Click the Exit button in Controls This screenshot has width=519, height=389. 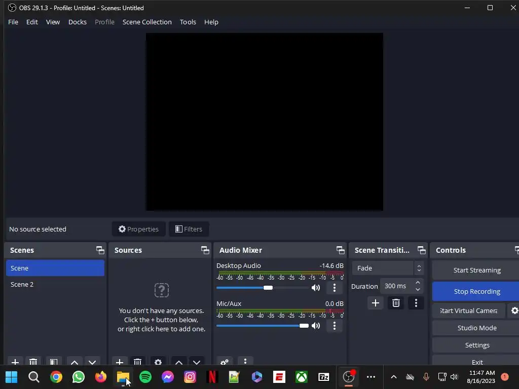point(476,361)
